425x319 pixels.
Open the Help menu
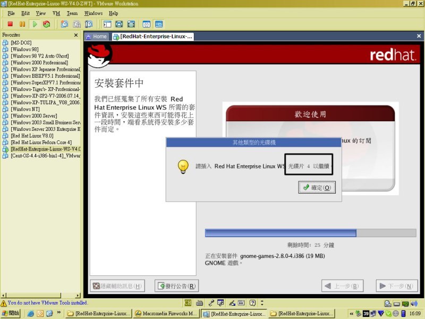tap(114, 13)
